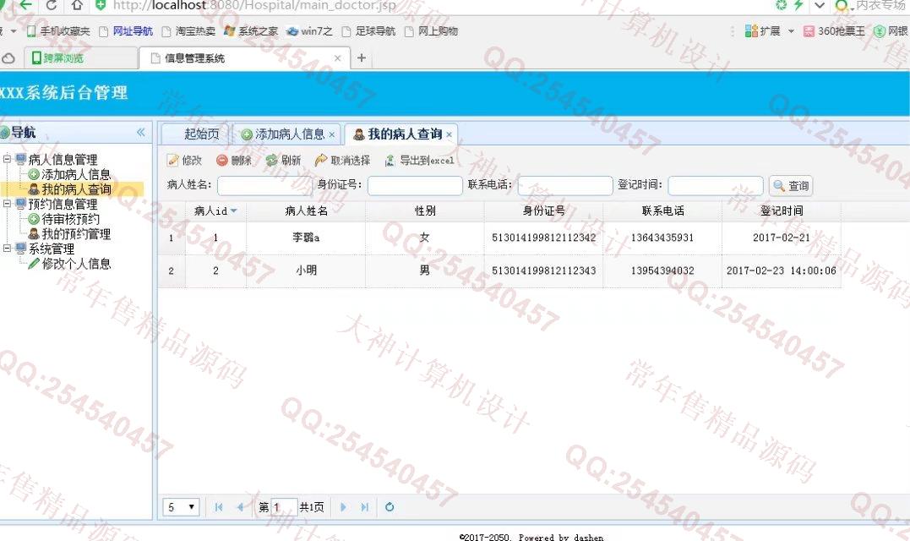
Task: Click the browser back arrow
Action: tap(25, 4)
